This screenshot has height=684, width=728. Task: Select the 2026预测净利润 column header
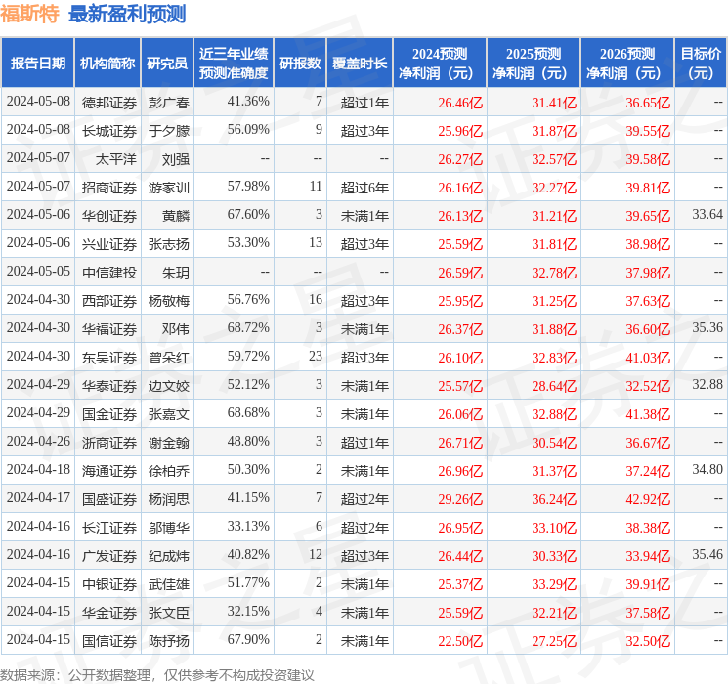627,64
